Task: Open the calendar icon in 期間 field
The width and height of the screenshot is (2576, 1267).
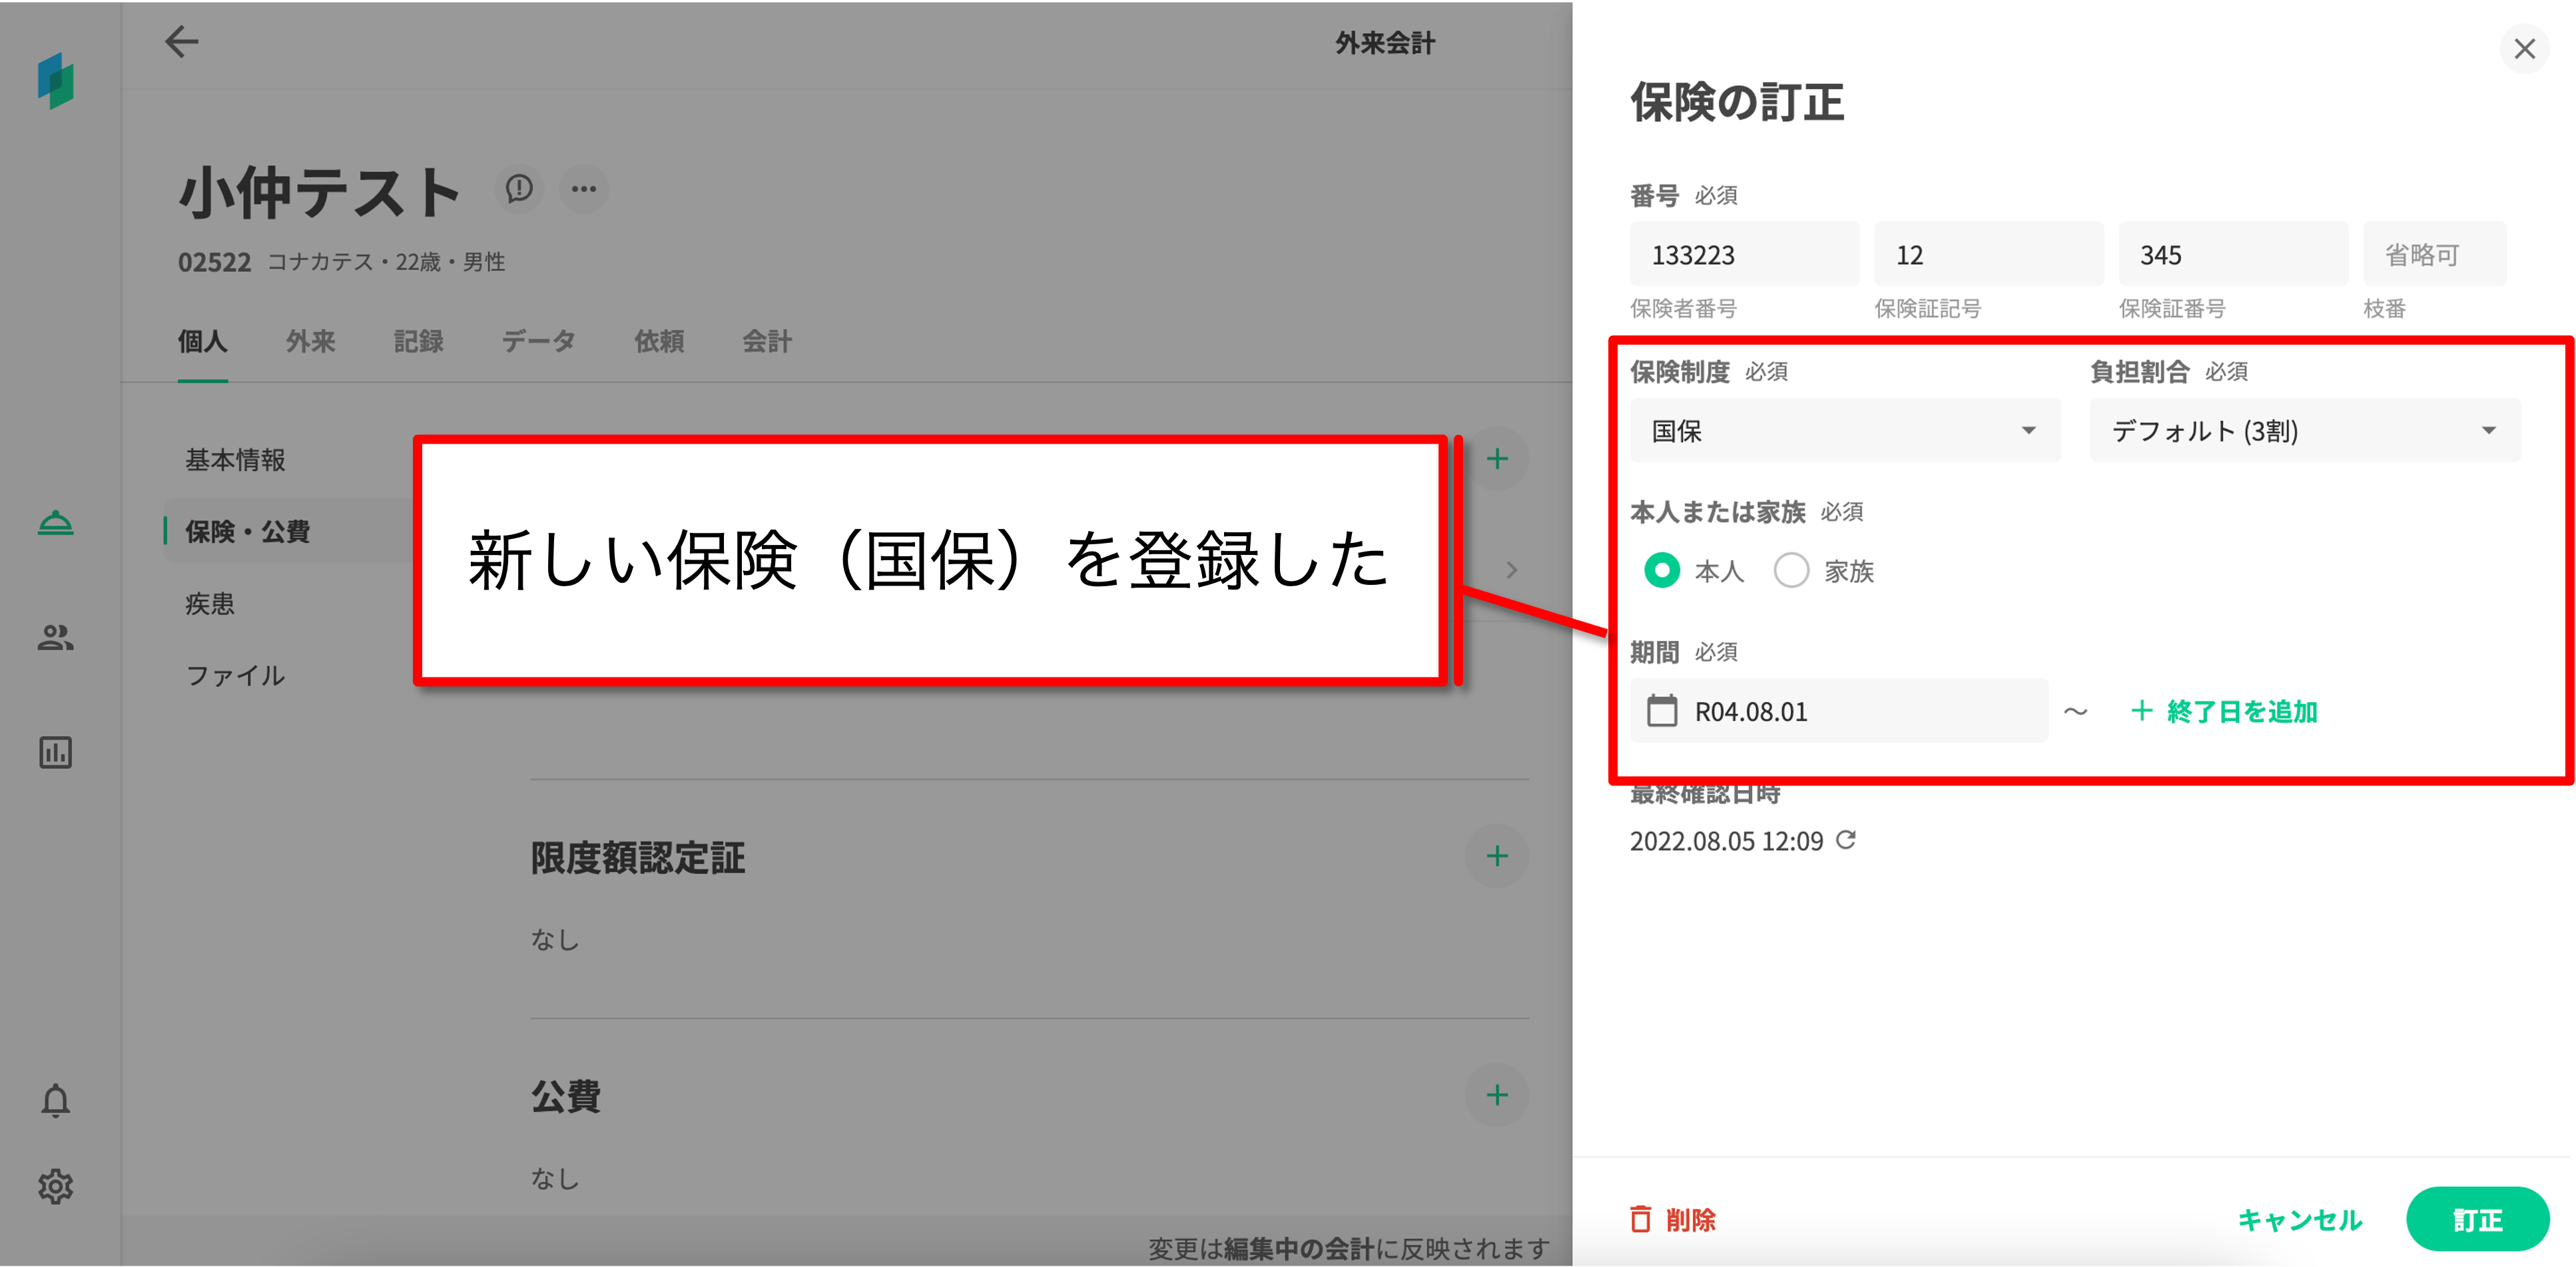Action: [1662, 711]
